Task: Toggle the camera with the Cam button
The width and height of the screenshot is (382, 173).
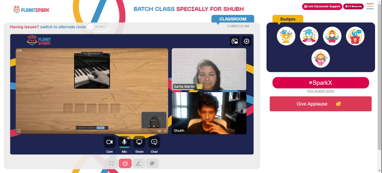Action: click(109, 142)
